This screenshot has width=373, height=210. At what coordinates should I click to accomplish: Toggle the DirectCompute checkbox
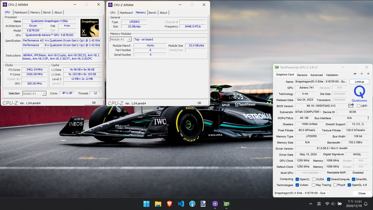point(329,179)
